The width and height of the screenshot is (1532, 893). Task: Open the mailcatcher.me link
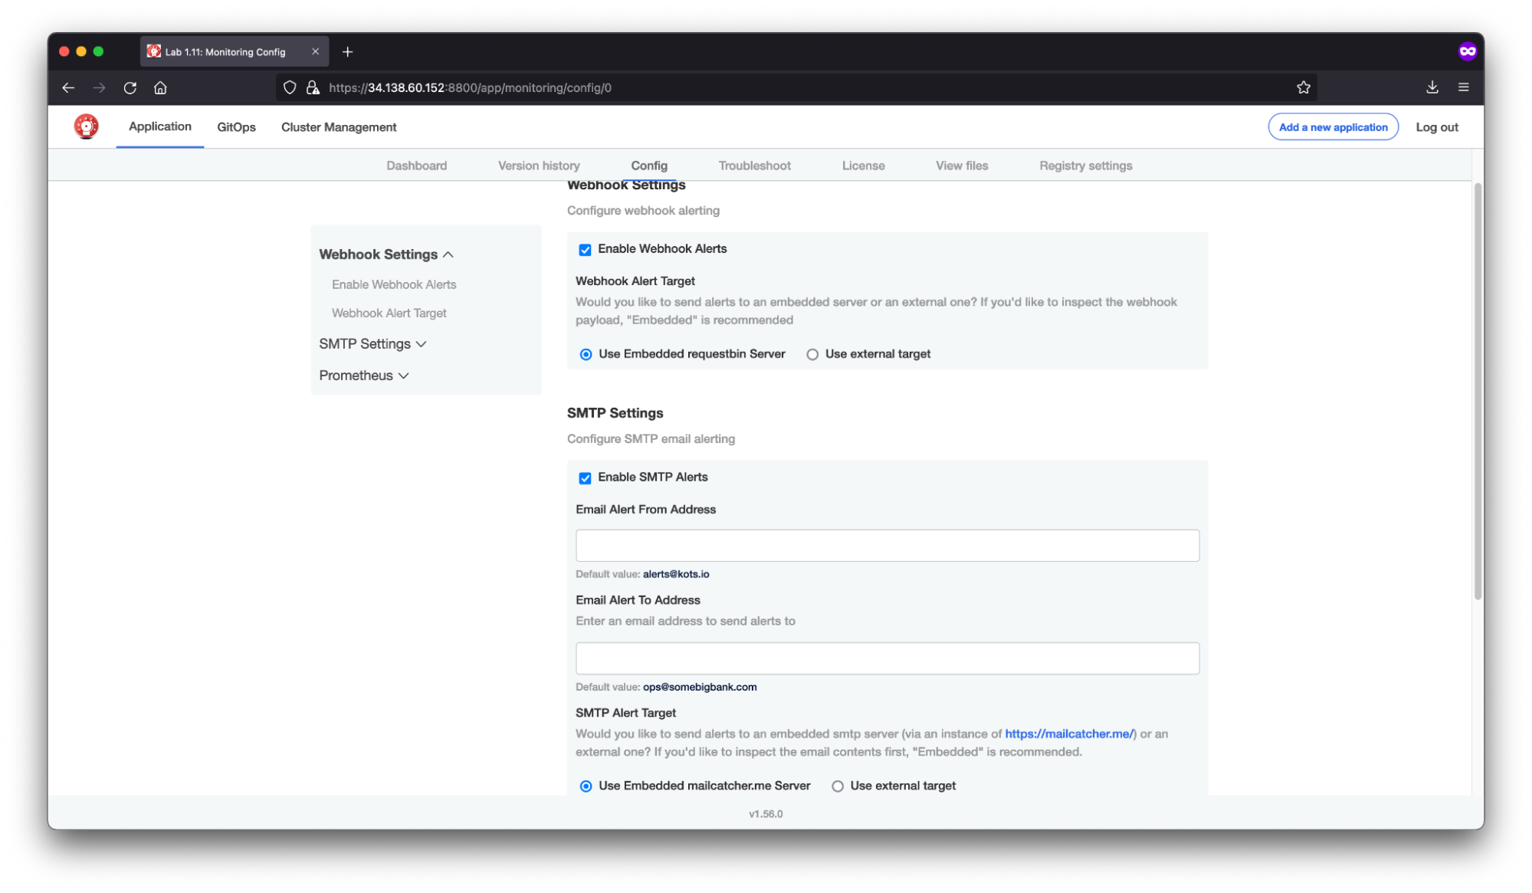(1069, 734)
